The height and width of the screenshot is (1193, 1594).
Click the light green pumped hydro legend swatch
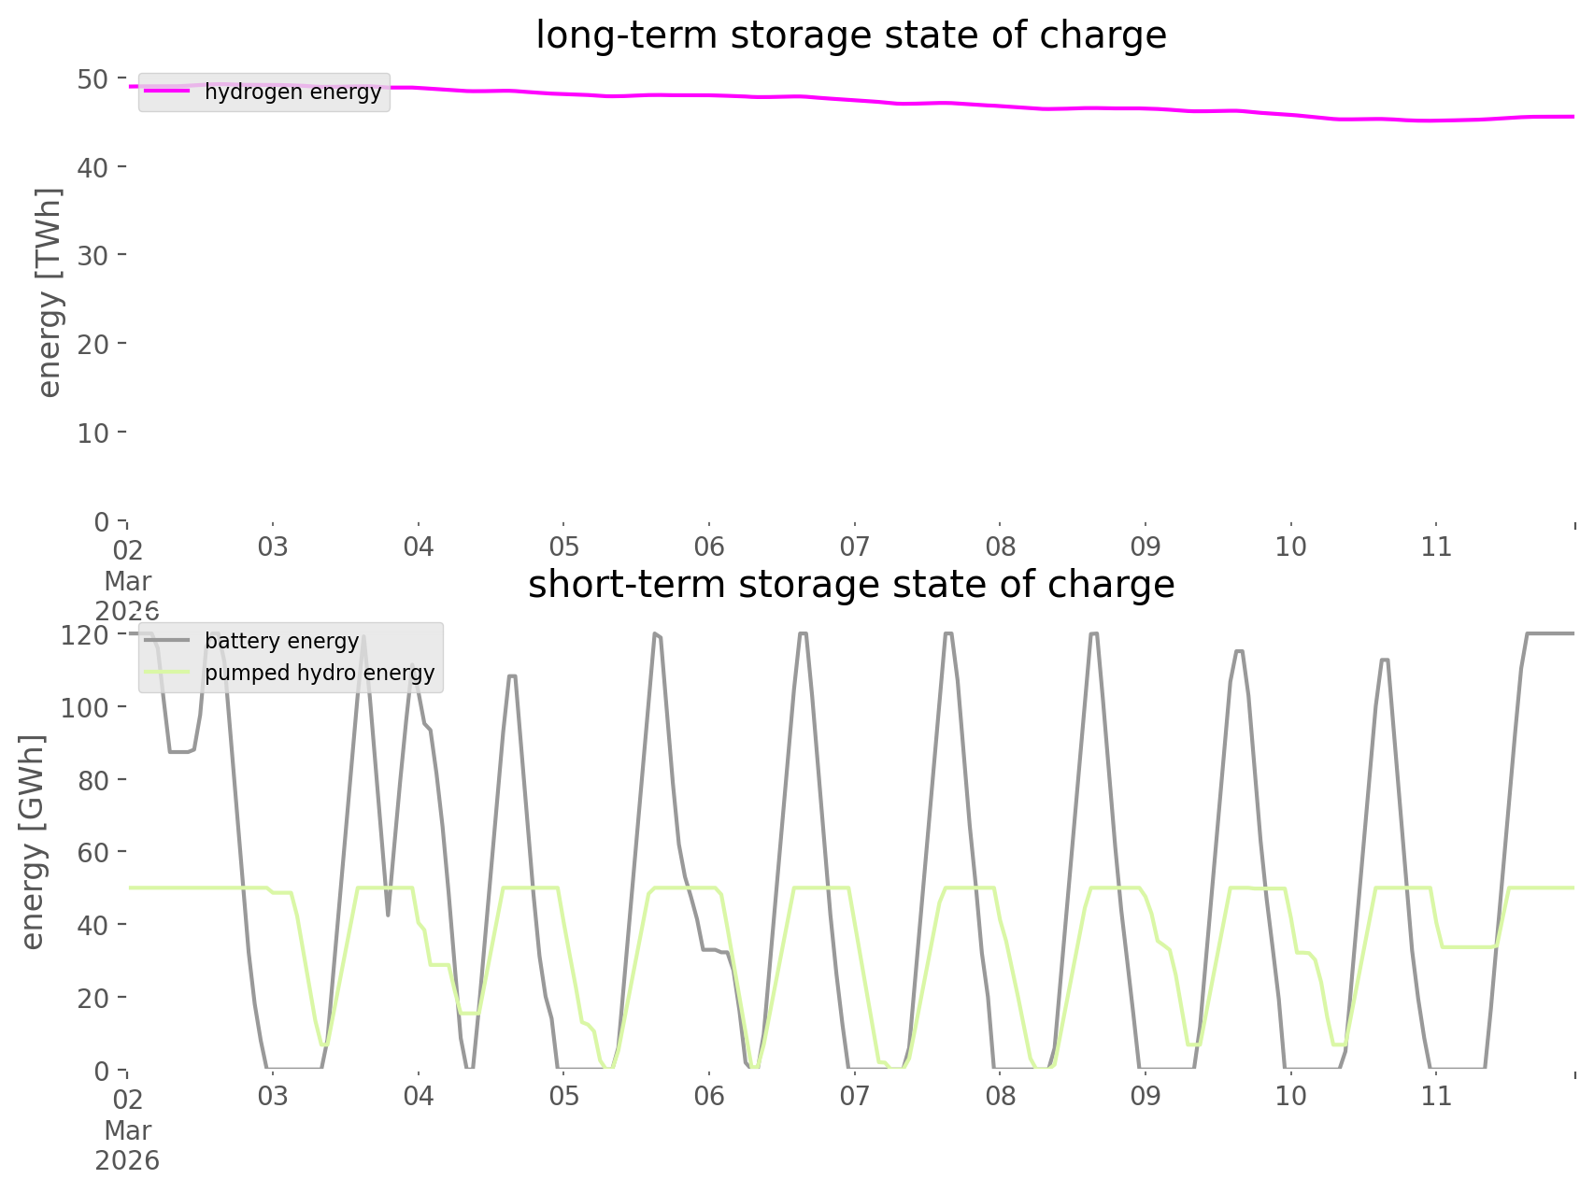click(167, 673)
